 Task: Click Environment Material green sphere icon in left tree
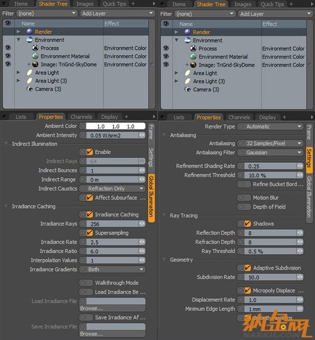pos(35,56)
